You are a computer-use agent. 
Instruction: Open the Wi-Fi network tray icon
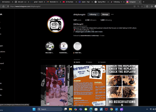151,109
